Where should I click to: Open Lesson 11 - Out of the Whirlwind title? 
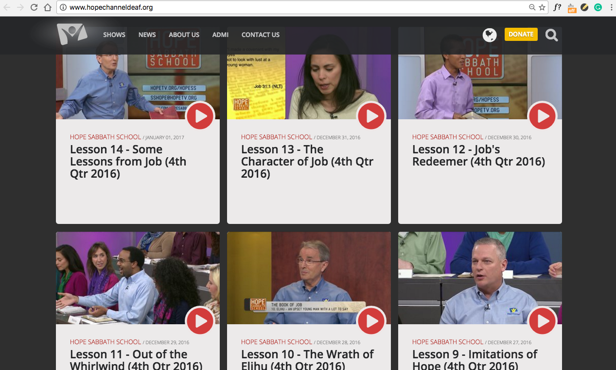(x=136, y=359)
